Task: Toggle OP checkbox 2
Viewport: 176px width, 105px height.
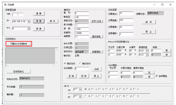Action: 99,96
